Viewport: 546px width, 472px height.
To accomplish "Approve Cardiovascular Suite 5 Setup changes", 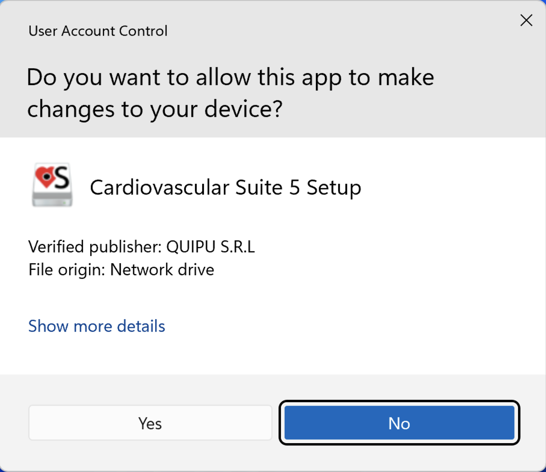I will (150, 423).
